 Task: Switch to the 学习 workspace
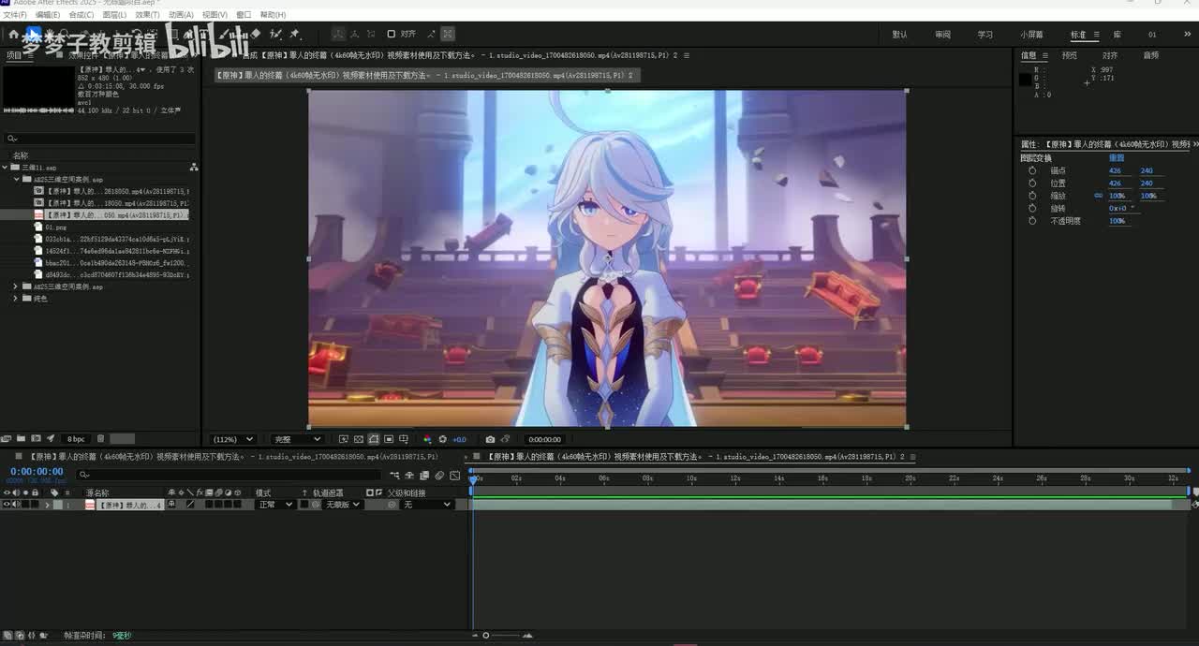(x=985, y=35)
